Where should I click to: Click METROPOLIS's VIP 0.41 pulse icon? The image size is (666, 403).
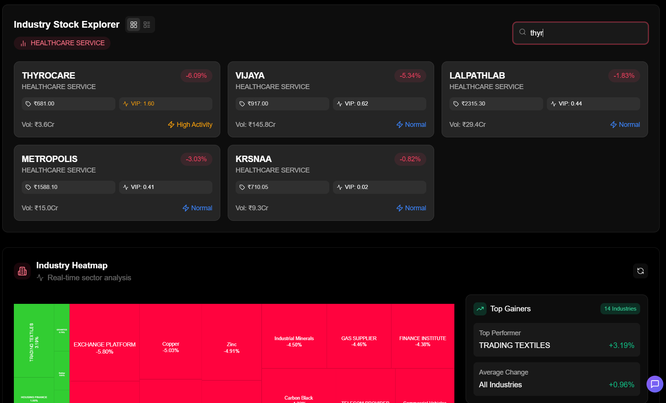126,187
